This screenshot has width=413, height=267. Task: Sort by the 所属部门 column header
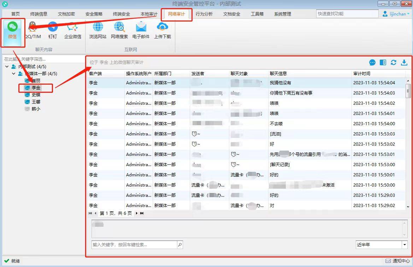(171, 74)
